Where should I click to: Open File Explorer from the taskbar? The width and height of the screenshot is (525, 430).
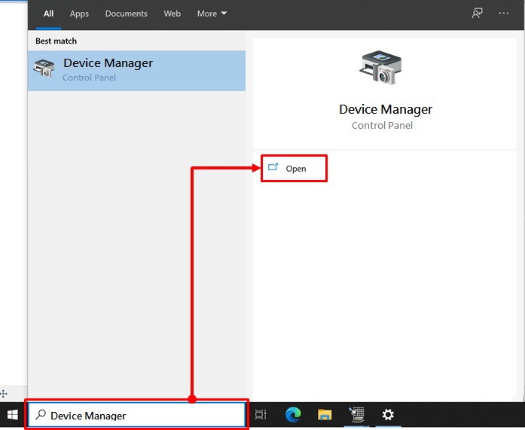[x=325, y=415]
